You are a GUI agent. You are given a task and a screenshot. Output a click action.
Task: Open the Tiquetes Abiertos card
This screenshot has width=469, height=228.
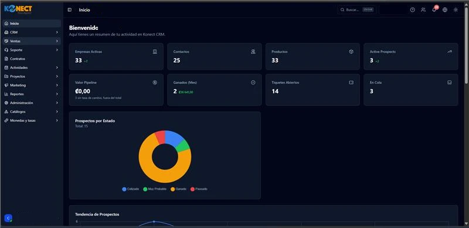tap(312, 90)
